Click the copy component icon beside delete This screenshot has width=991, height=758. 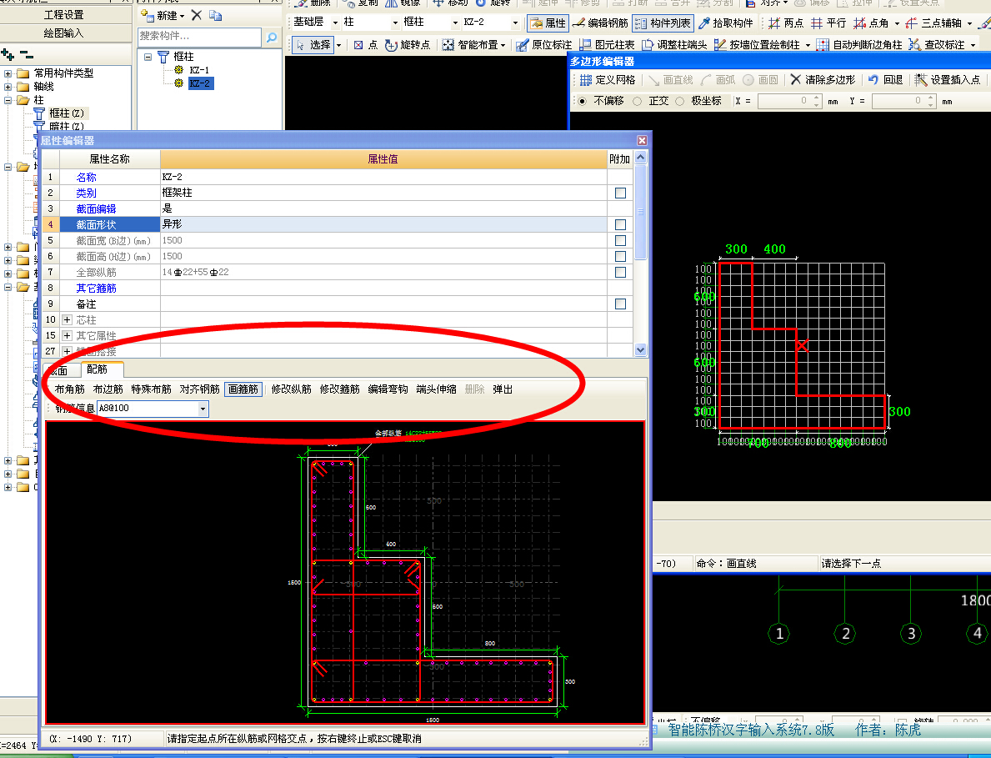coord(215,15)
